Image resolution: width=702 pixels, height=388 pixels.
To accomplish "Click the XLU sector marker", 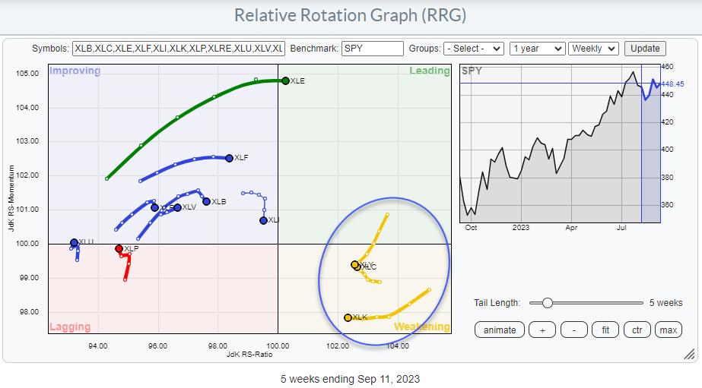I will point(74,242).
